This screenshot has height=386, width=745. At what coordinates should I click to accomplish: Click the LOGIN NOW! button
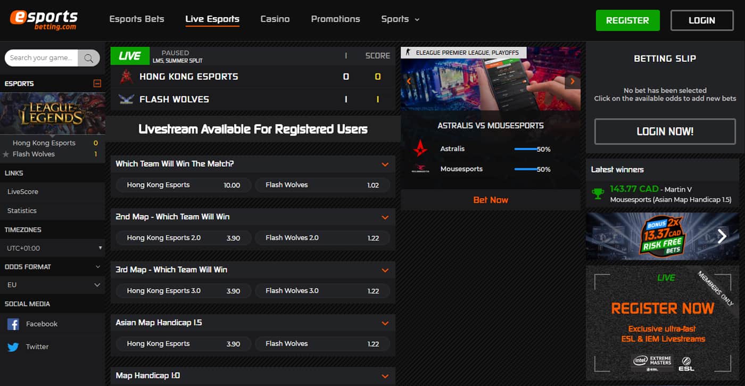pyautogui.click(x=665, y=132)
